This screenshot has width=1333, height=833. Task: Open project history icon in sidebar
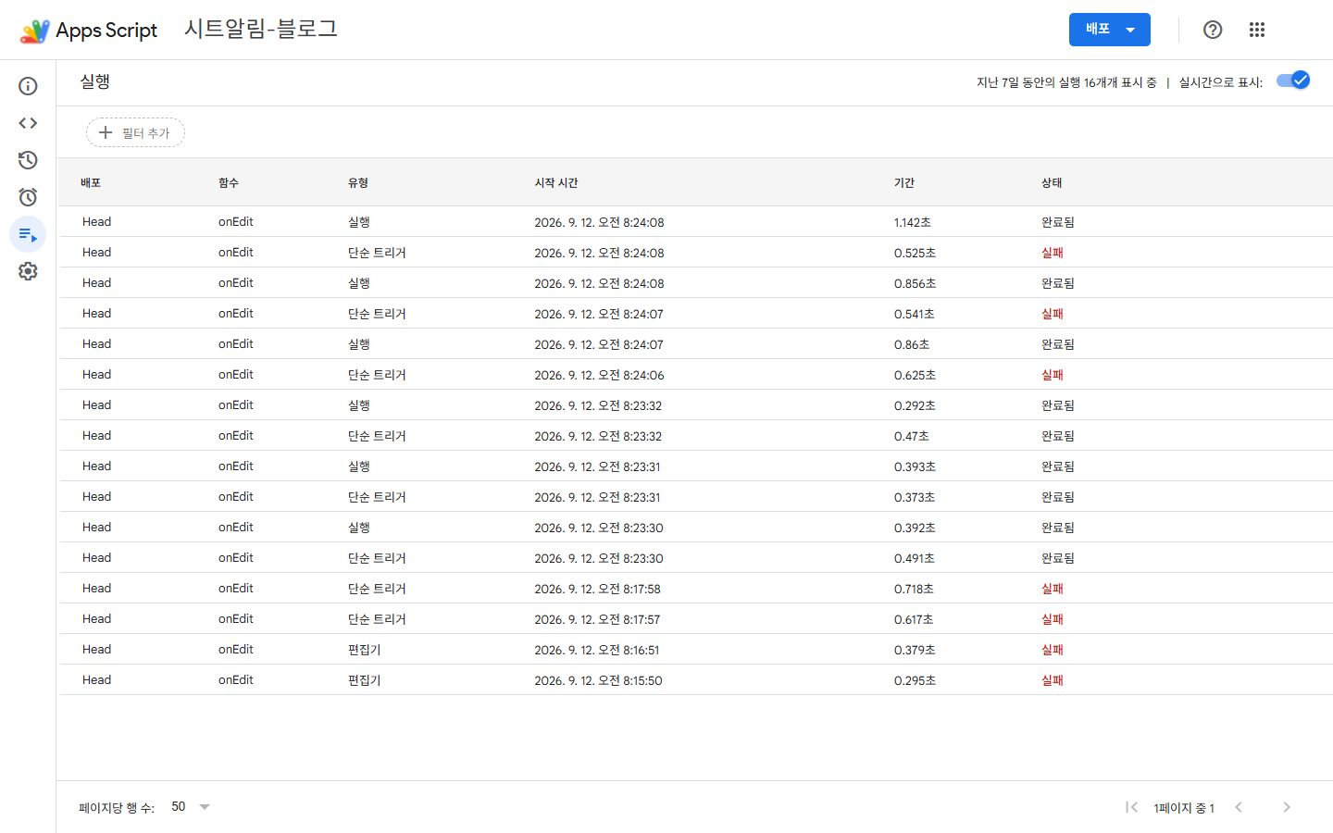coord(28,160)
